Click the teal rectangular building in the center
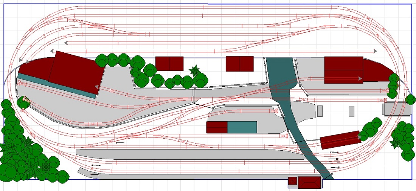The image size is (416, 191). 242,127
